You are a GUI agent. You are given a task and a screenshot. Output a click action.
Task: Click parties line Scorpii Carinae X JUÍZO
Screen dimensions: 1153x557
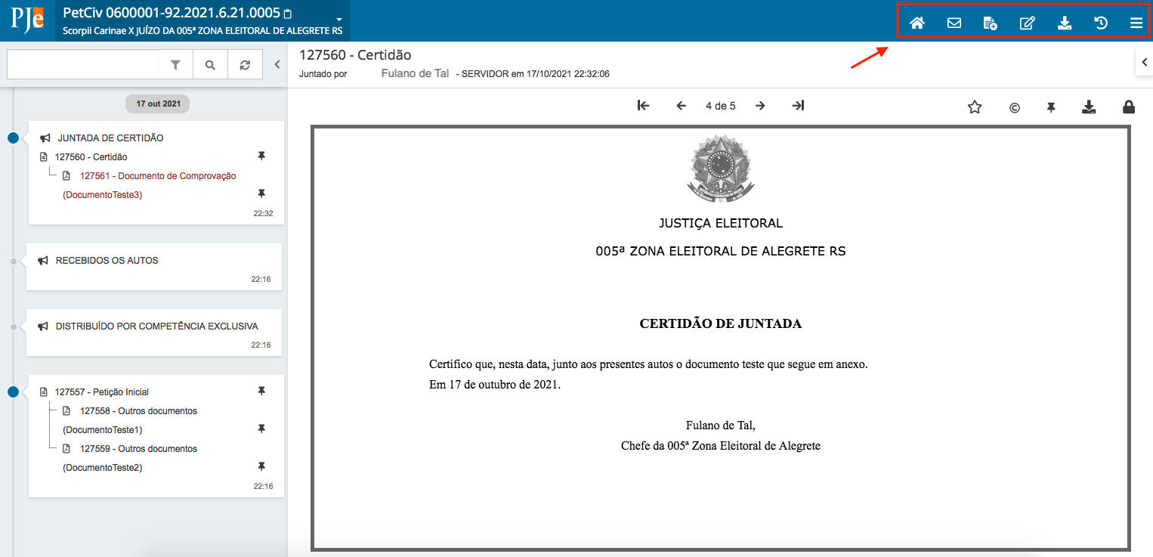click(x=202, y=32)
